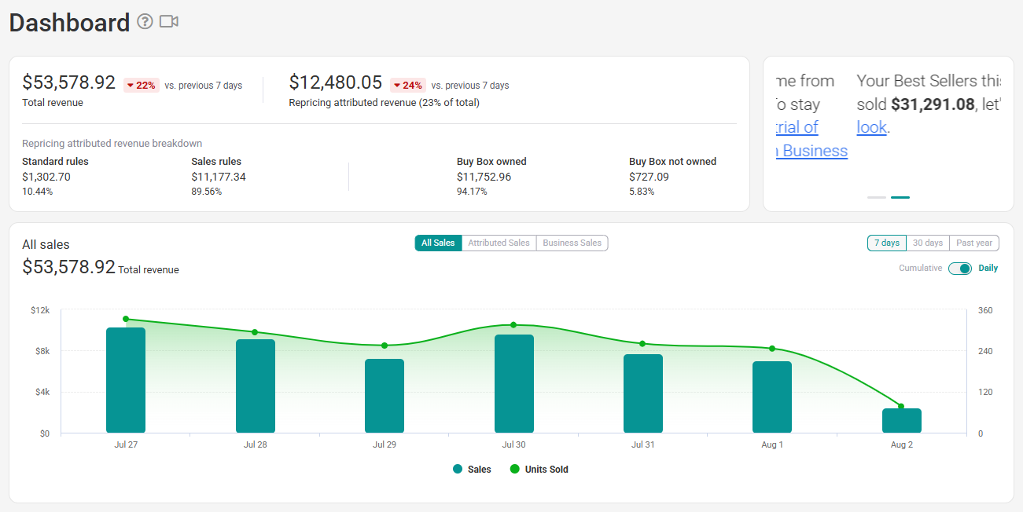Go to first carousel slide indicator
Viewport: 1023px width, 512px height.
(x=877, y=197)
